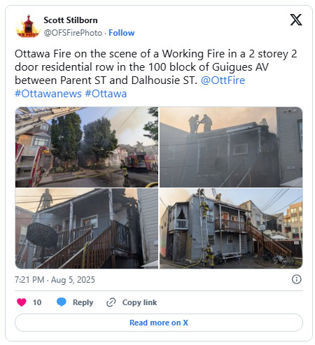Viewport: 315px width, 345px height.
Task: Open the @OFSFirePhoto handle
Action: (73, 33)
